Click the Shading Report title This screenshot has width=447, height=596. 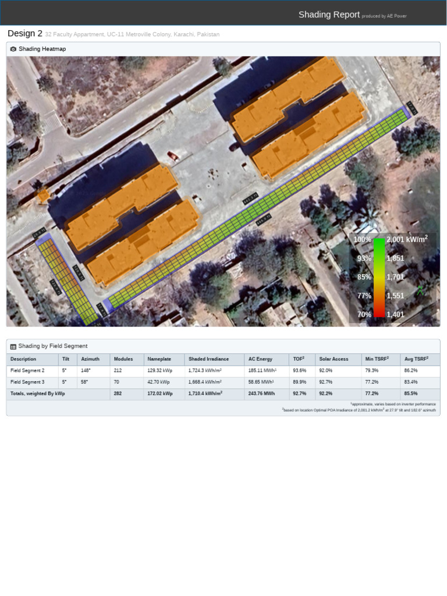329,15
